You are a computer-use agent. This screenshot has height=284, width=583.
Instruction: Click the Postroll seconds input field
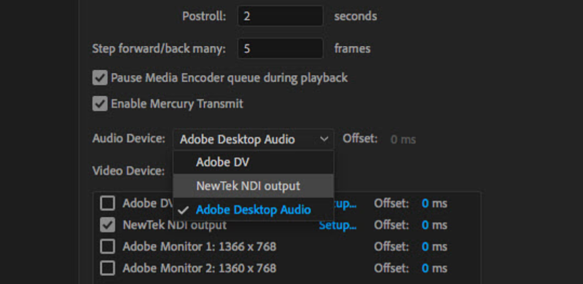(281, 16)
